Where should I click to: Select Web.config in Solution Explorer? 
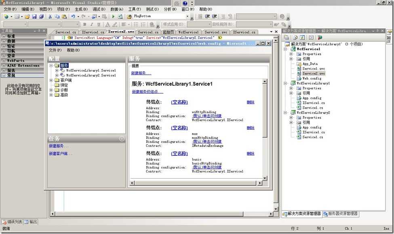click(312, 78)
